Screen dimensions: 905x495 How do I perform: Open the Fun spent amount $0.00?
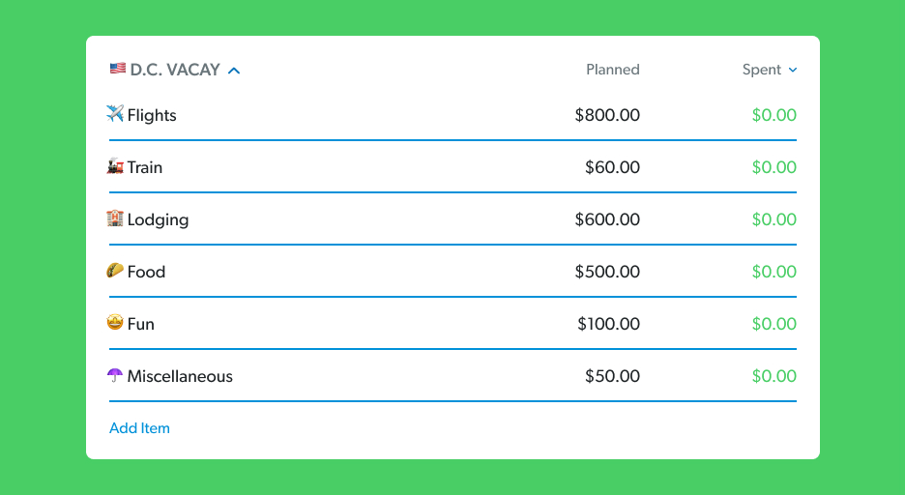coord(774,324)
